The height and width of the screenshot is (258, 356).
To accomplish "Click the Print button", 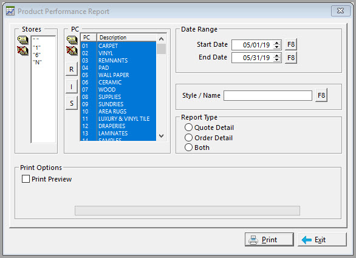I will (x=269, y=240).
